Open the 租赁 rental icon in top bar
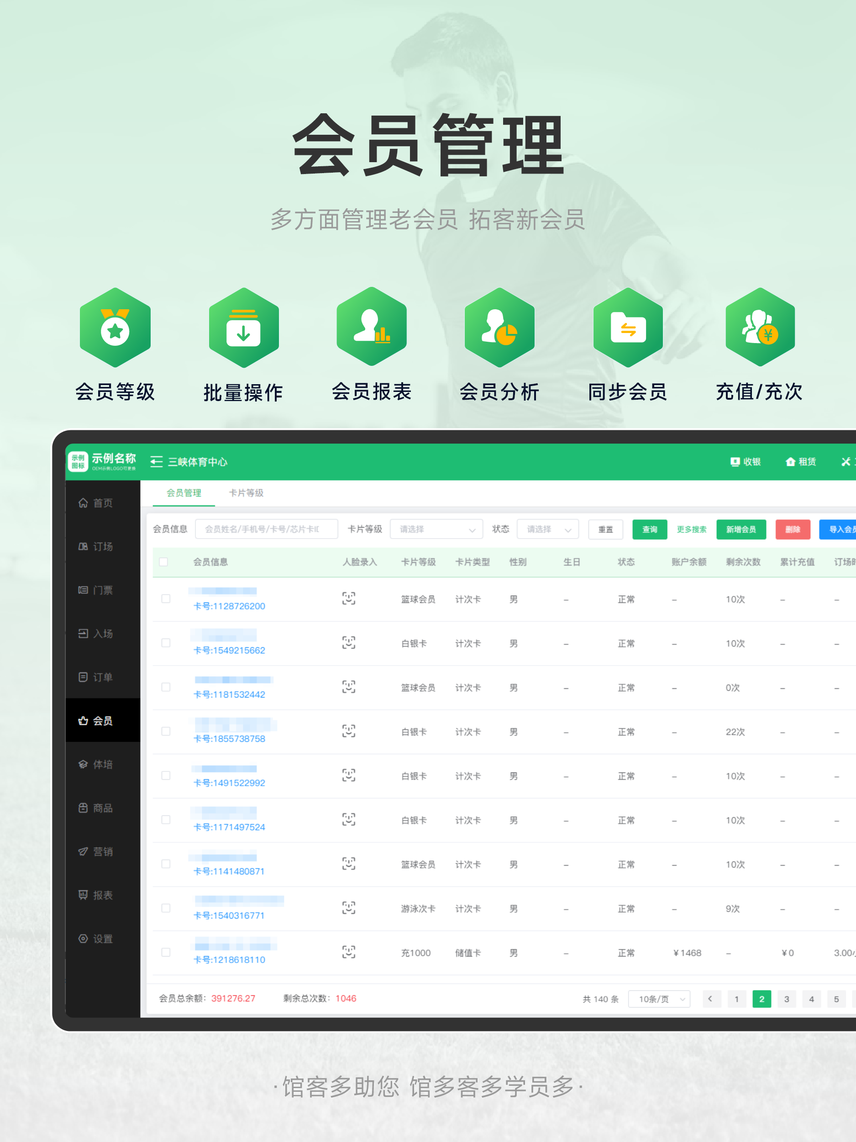Viewport: 856px width, 1142px height. click(x=800, y=462)
